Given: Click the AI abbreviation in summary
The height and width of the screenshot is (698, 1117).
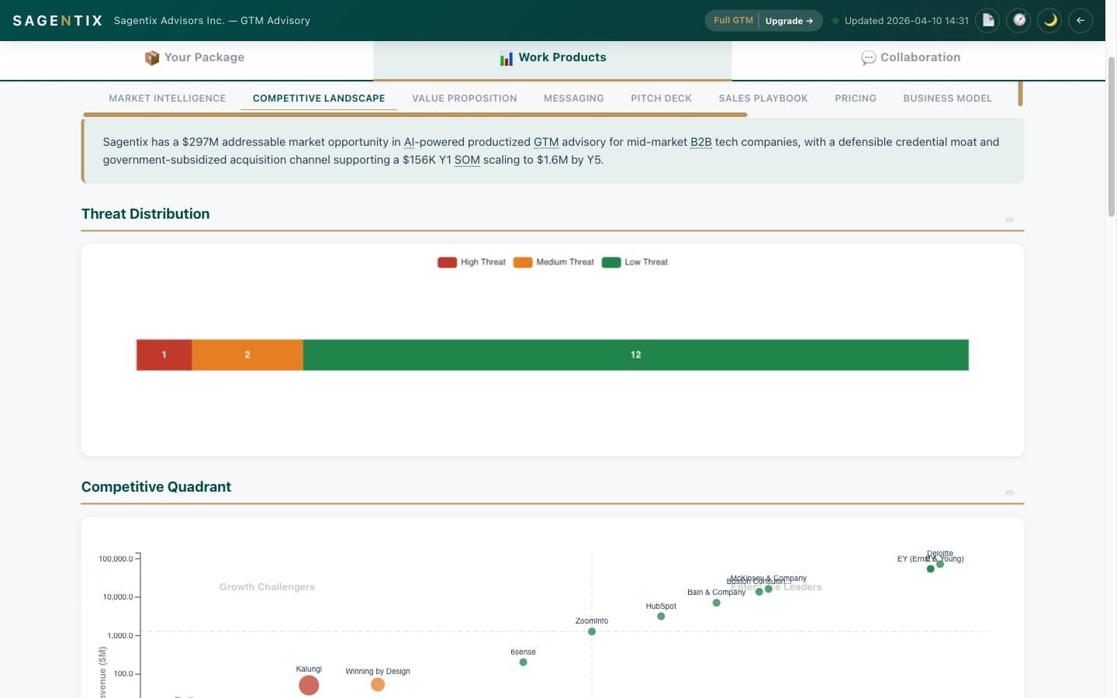Looking at the screenshot, I should [x=410, y=142].
